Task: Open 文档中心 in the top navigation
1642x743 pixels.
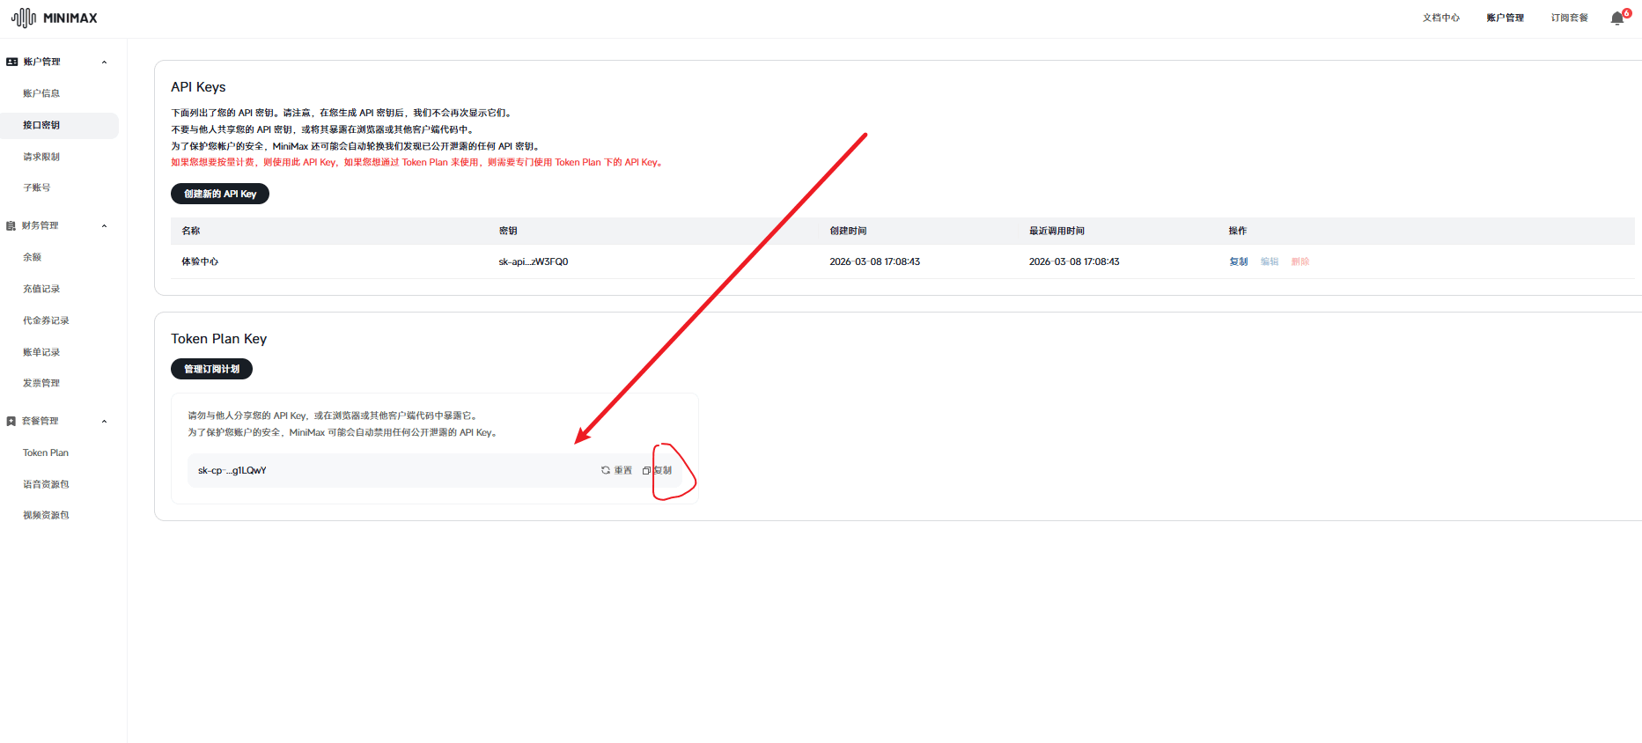Action: (x=1440, y=18)
